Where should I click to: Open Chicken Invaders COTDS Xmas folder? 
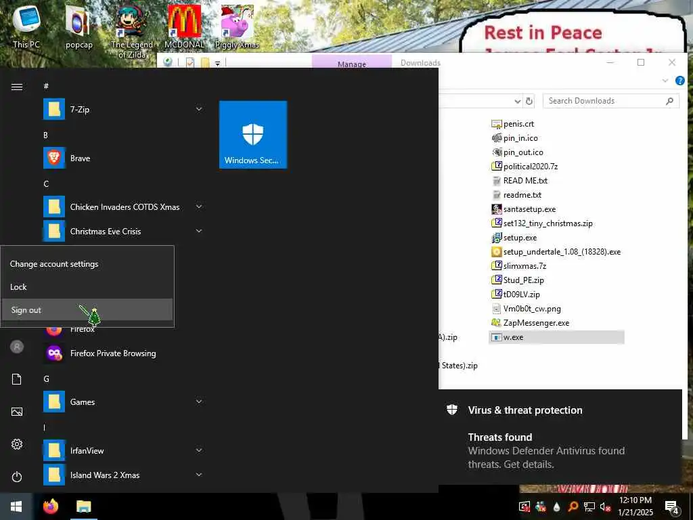coord(124,207)
